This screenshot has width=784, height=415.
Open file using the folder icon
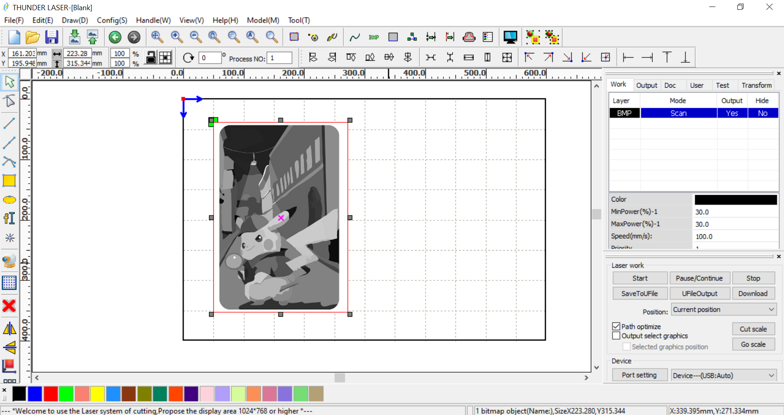(x=32, y=37)
